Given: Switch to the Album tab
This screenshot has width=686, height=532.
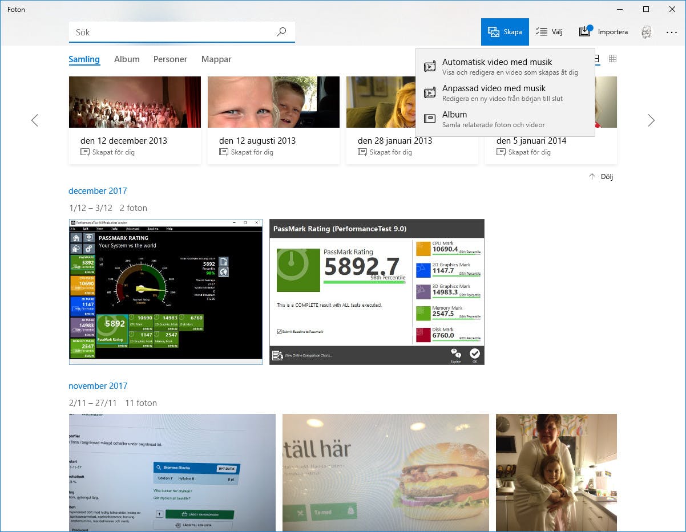Looking at the screenshot, I should [x=127, y=59].
